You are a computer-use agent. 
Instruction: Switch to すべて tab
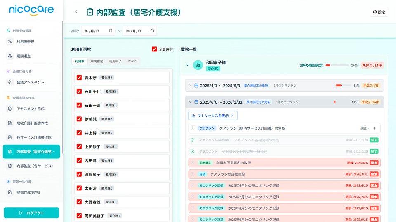[x=132, y=61]
